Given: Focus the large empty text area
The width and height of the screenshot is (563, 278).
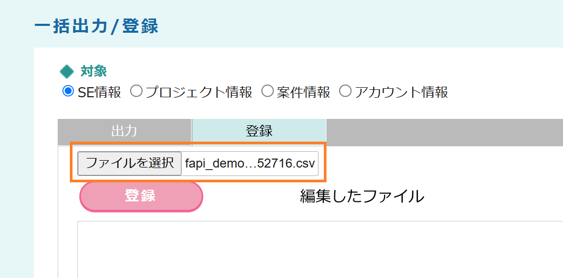Looking at the screenshot, I should tap(317, 248).
